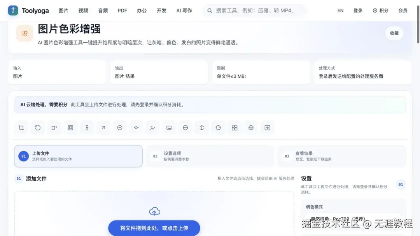Open the 会员 membership link
Viewport: 420px width, 236px height.
(402, 11)
